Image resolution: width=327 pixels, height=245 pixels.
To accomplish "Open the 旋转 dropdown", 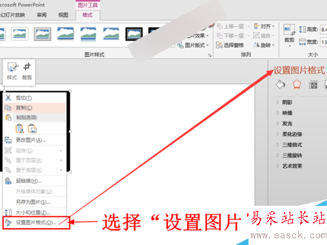I will [264, 45].
